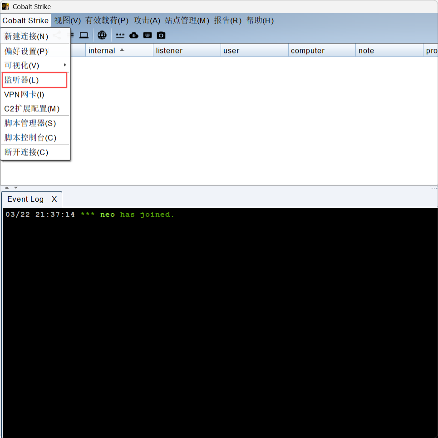
Task: Click the 03/22 21:37:14 timestamp
Action: [40, 214]
